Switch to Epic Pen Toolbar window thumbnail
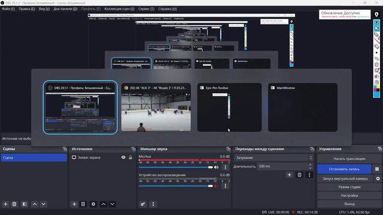This screenshot has height=215, width=383. [229, 107]
